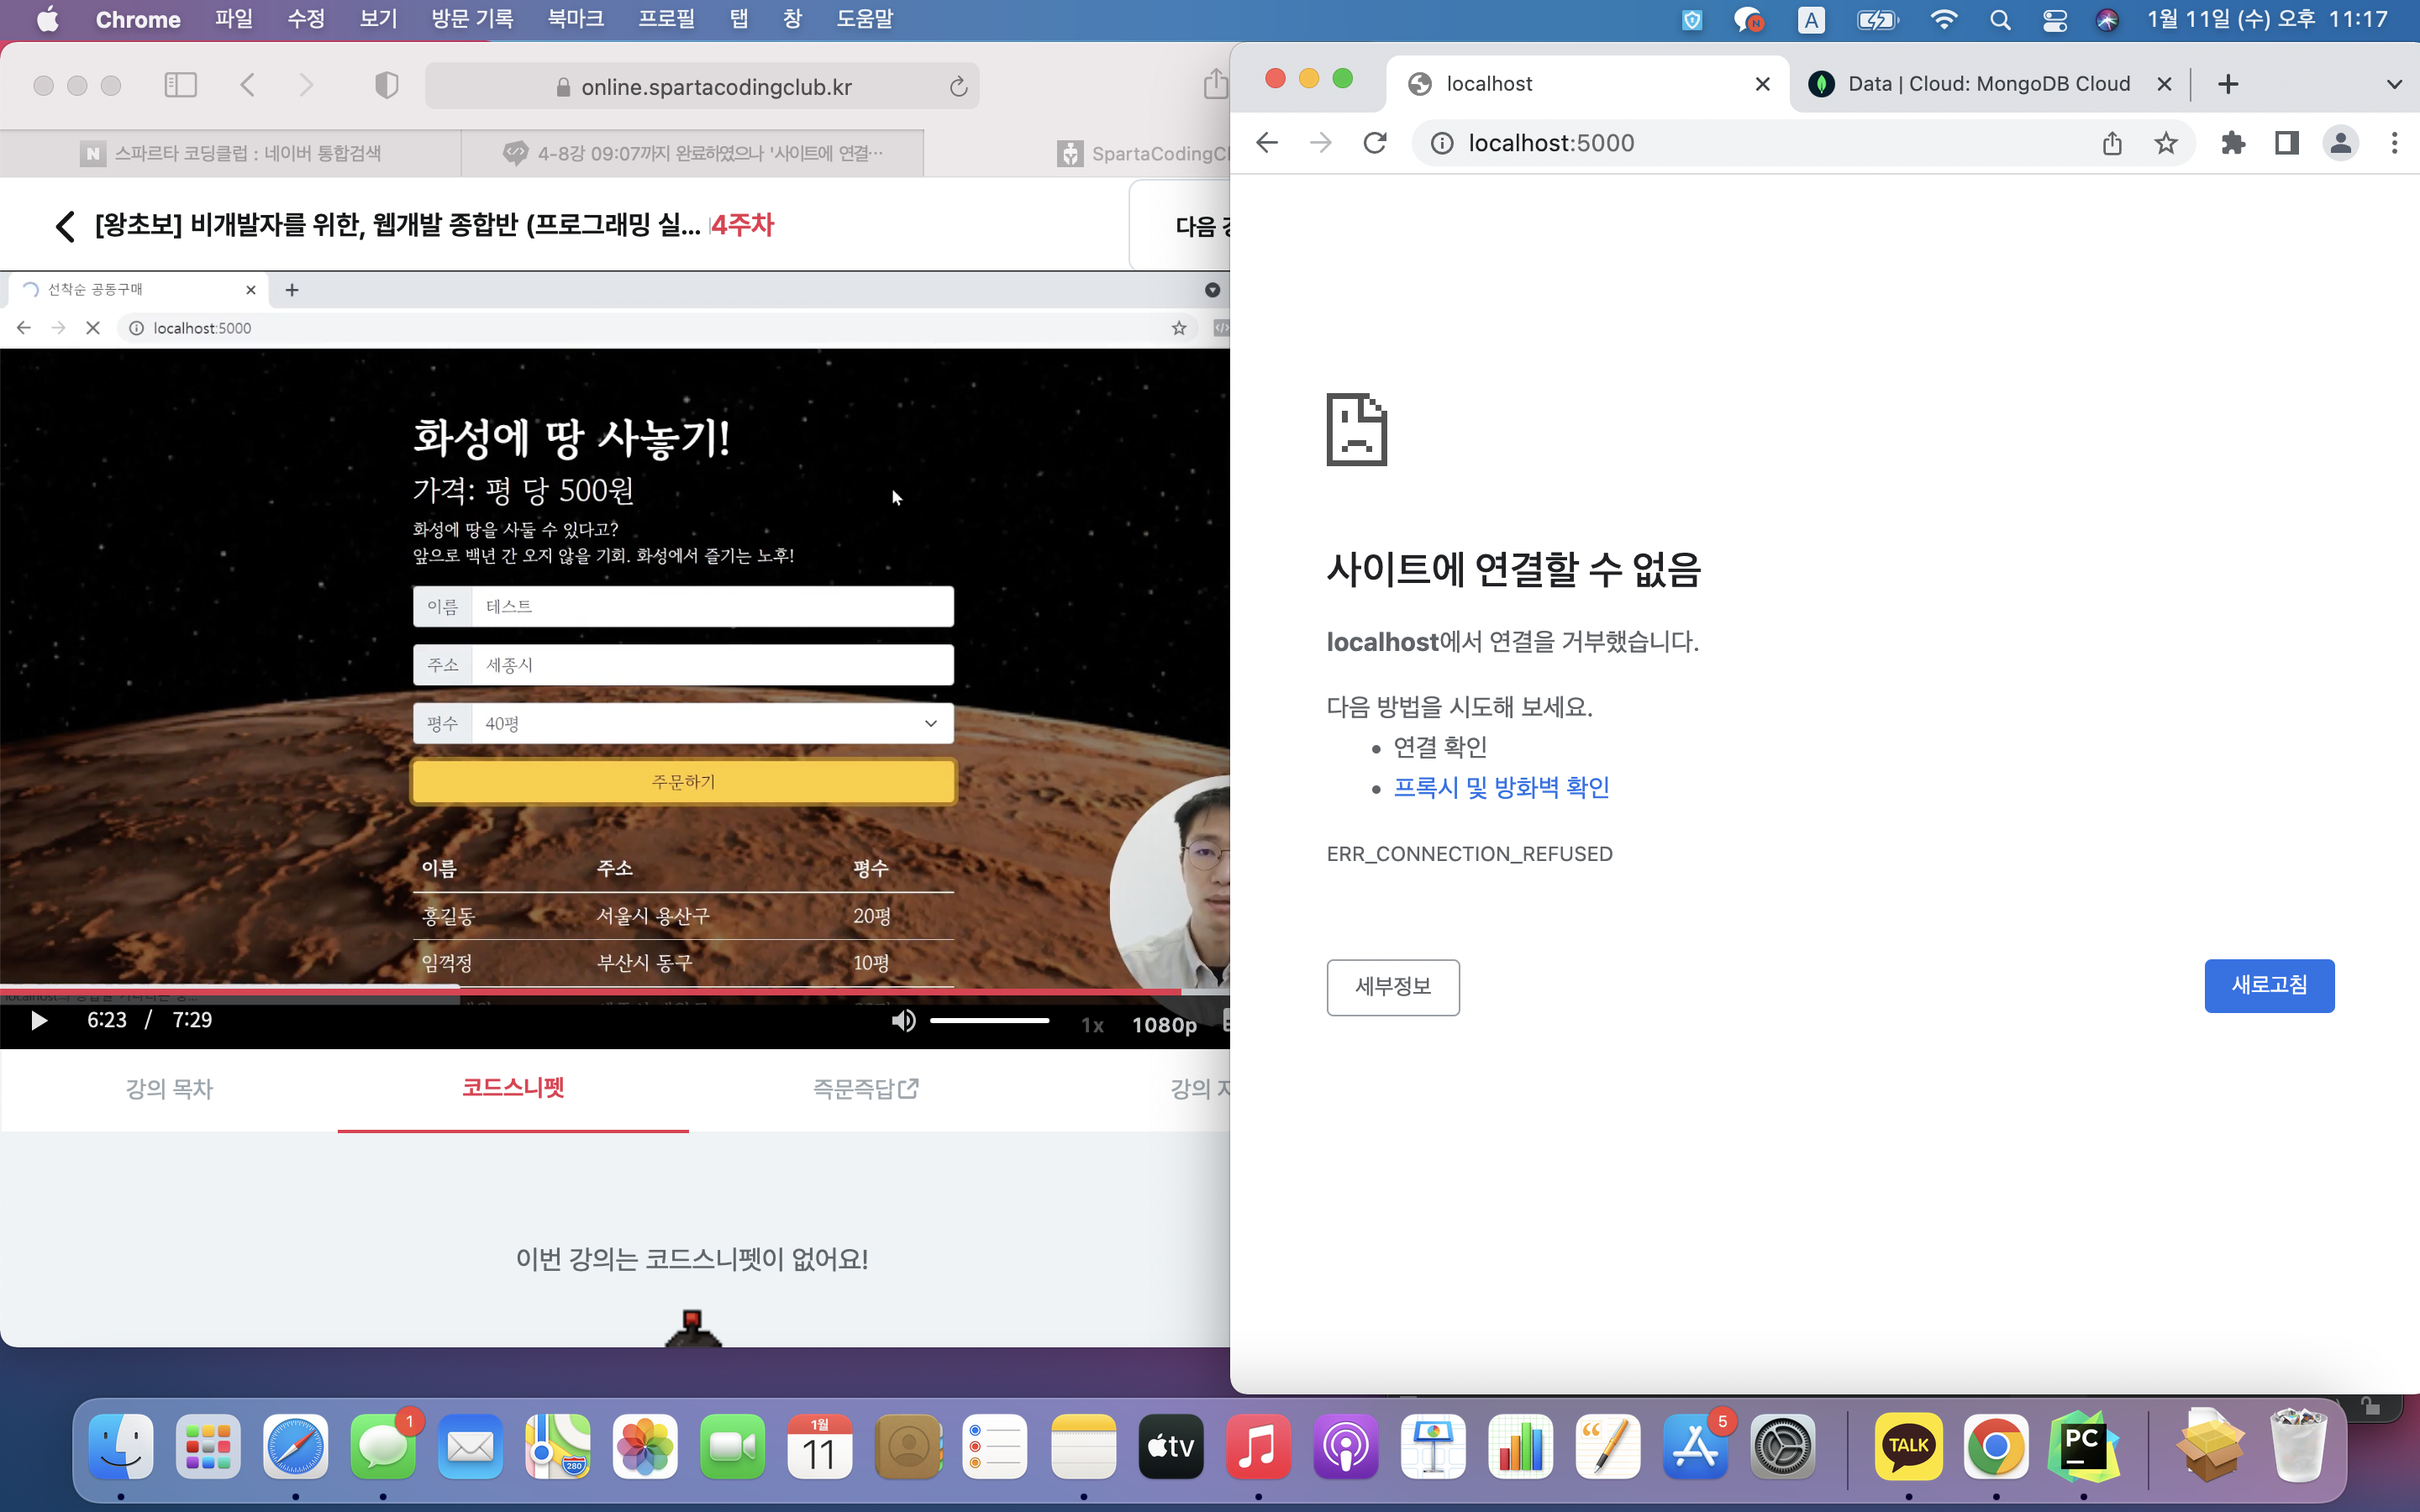Open Apple menu
This screenshot has height=1512, width=2420.
point(47,19)
